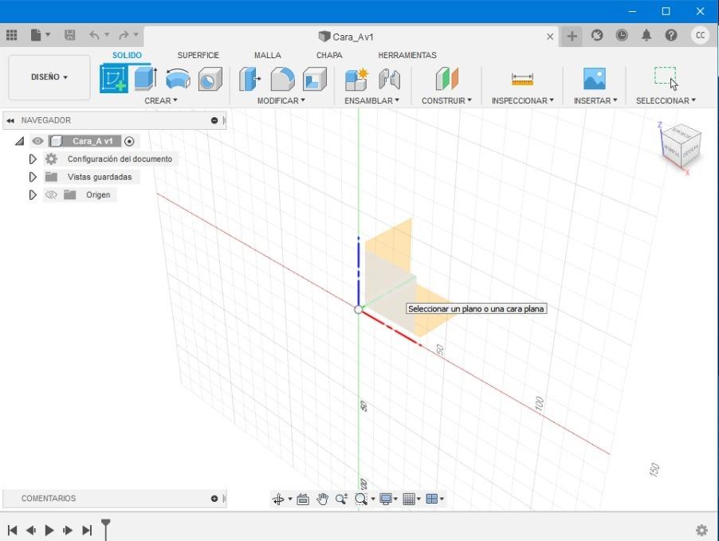Screen dimensions: 719x541
Task: Switch to the Herramientas tab
Action: tap(407, 55)
